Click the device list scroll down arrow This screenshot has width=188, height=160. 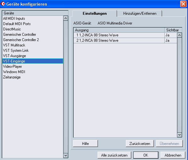[66, 156]
